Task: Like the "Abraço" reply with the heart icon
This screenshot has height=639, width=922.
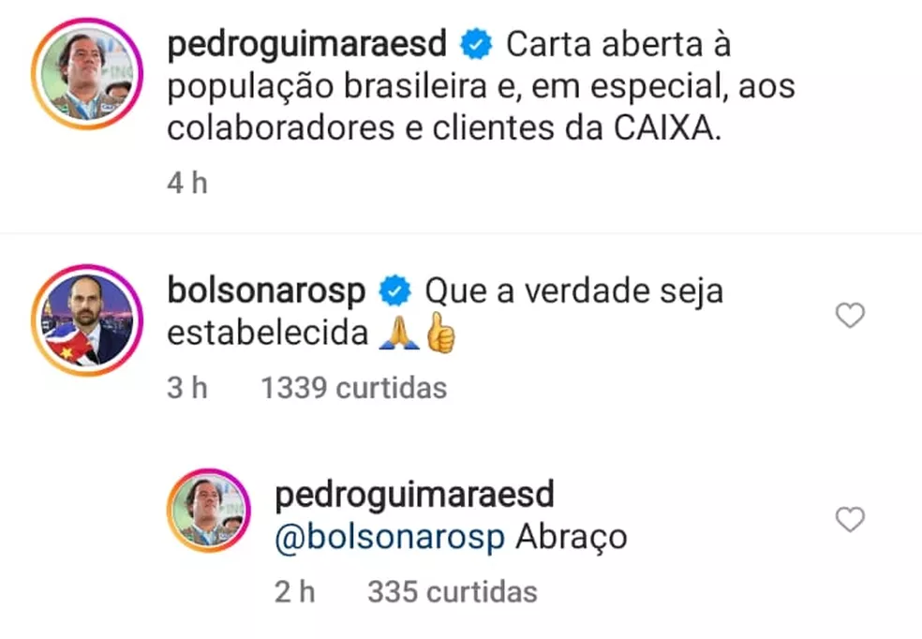Action: pos(850,520)
